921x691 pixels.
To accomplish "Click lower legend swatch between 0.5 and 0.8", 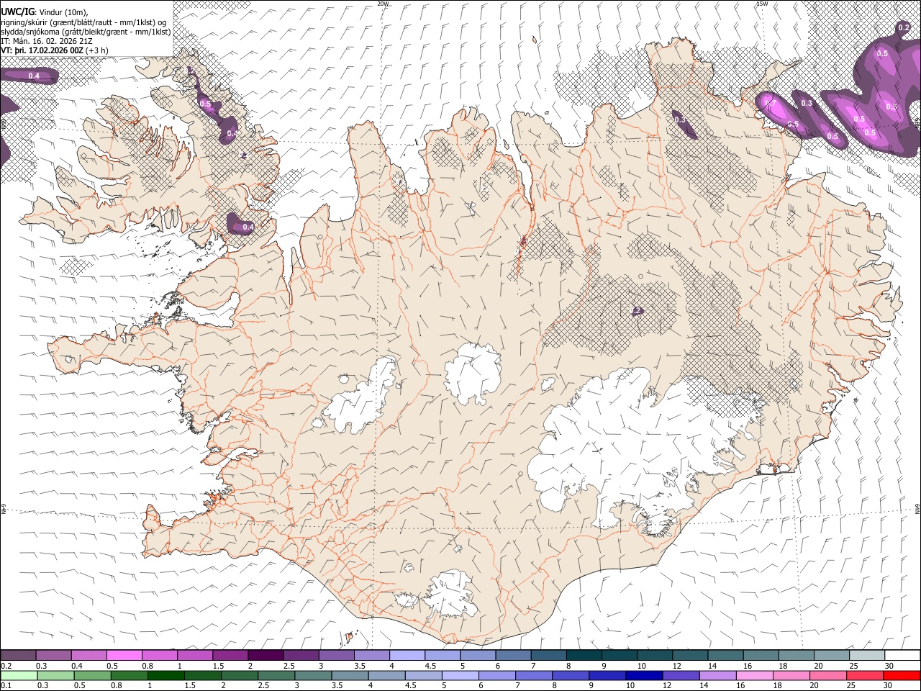I will [92, 675].
